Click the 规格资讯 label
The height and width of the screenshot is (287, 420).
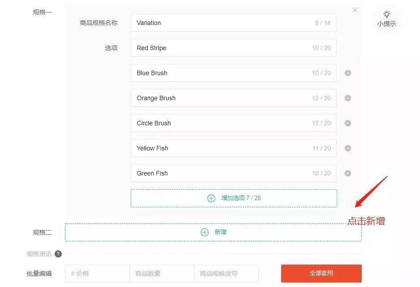point(39,254)
